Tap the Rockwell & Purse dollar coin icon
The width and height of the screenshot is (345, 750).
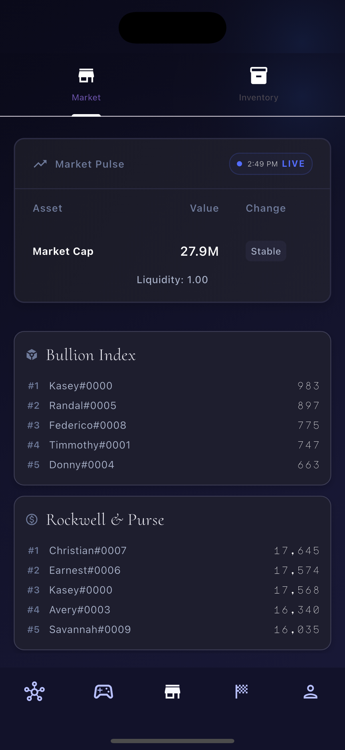pos(32,519)
